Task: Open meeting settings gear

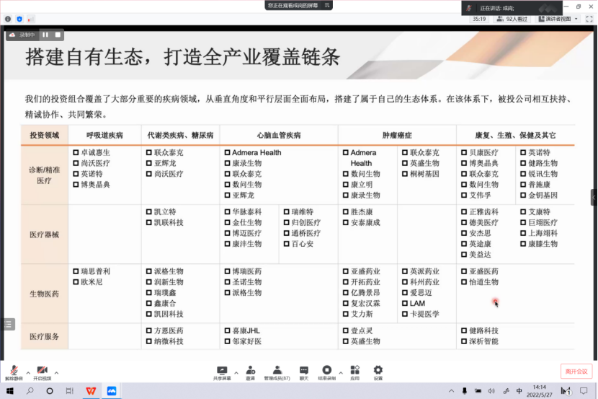Action: click(378, 372)
